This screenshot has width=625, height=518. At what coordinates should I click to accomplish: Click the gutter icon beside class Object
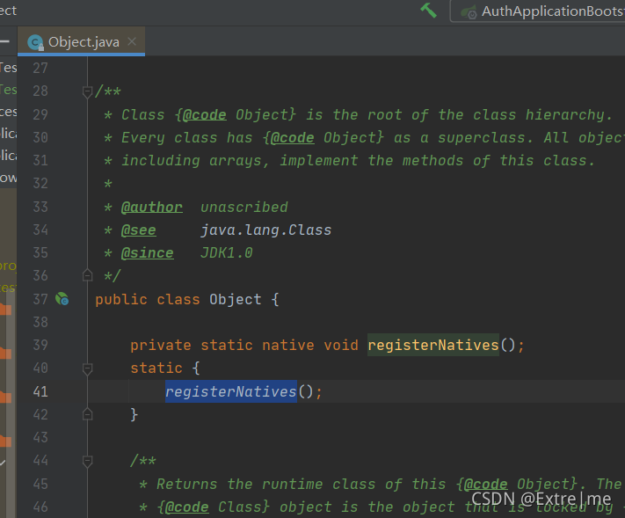[x=62, y=299]
